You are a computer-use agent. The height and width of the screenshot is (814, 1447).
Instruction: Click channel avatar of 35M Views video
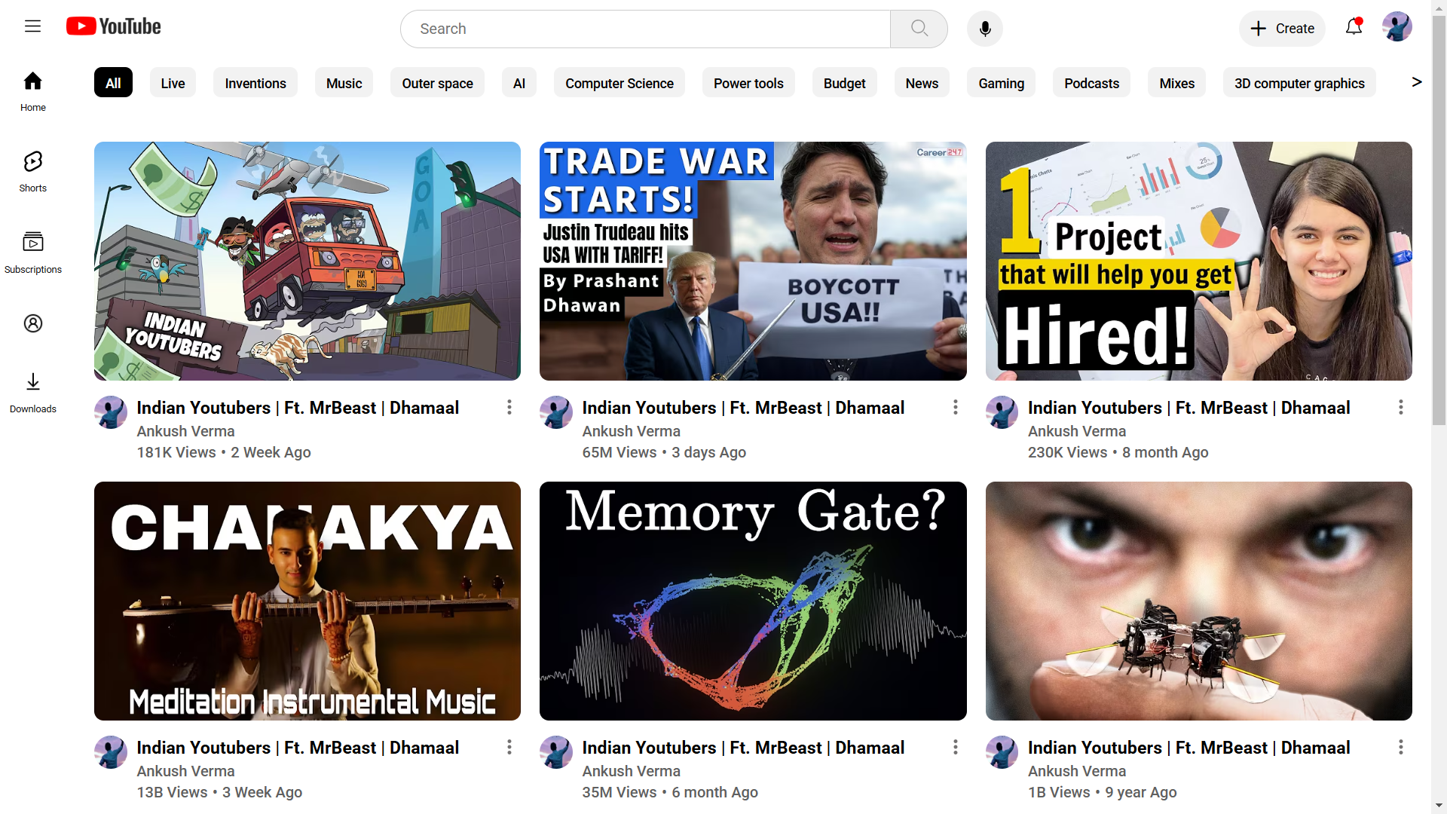pos(556,752)
